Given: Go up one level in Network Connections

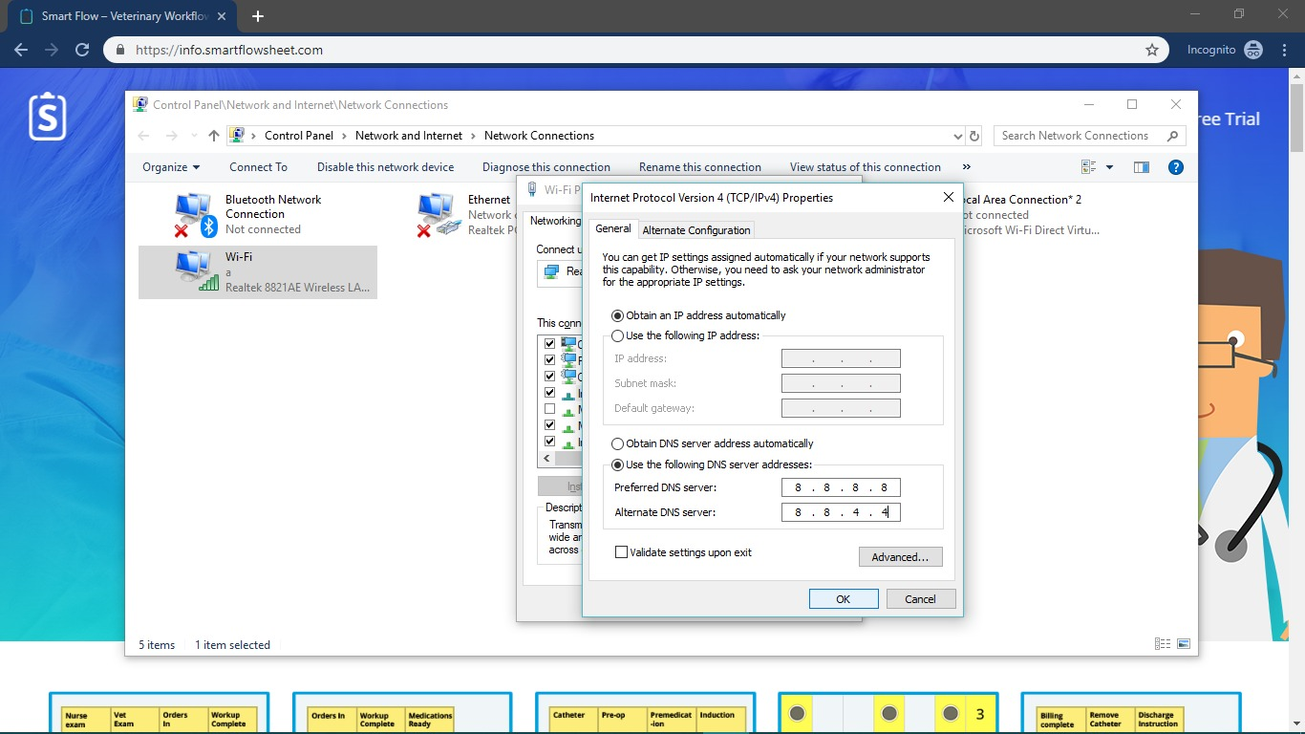Looking at the screenshot, I should [214, 136].
